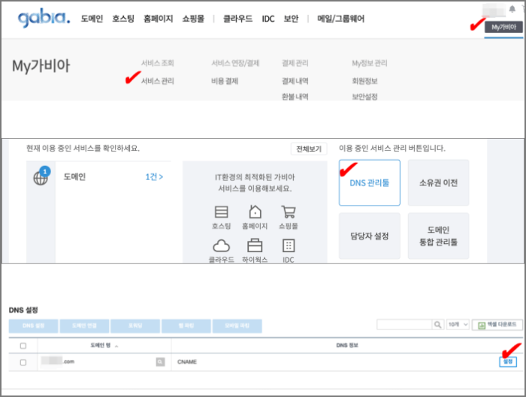
Task: Click the 결제 관리 heading
Action: pyautogui.click(x=295, y=63)
